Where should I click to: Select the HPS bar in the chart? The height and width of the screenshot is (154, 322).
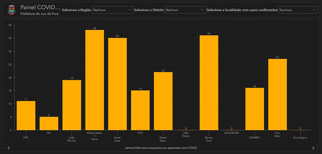tap(26, 115)
